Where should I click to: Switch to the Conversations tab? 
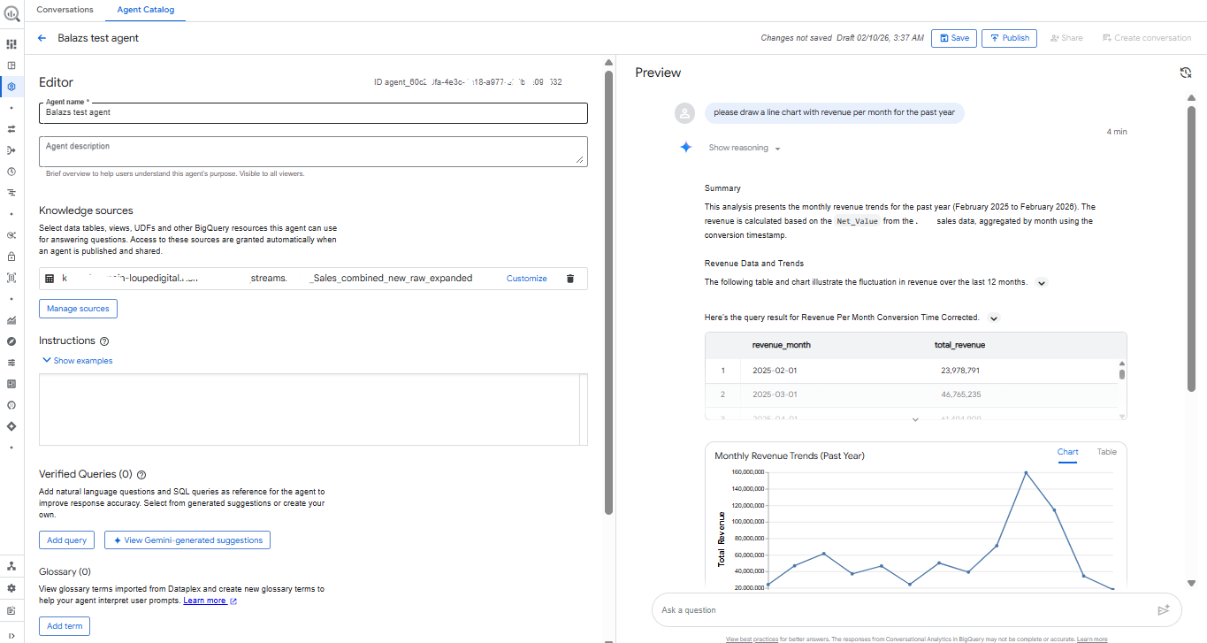[65, 10]
